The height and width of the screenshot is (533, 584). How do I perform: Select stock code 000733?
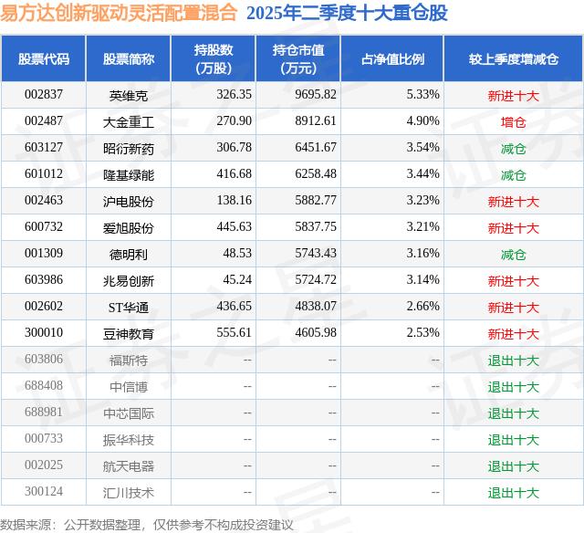tap(44, 438)
